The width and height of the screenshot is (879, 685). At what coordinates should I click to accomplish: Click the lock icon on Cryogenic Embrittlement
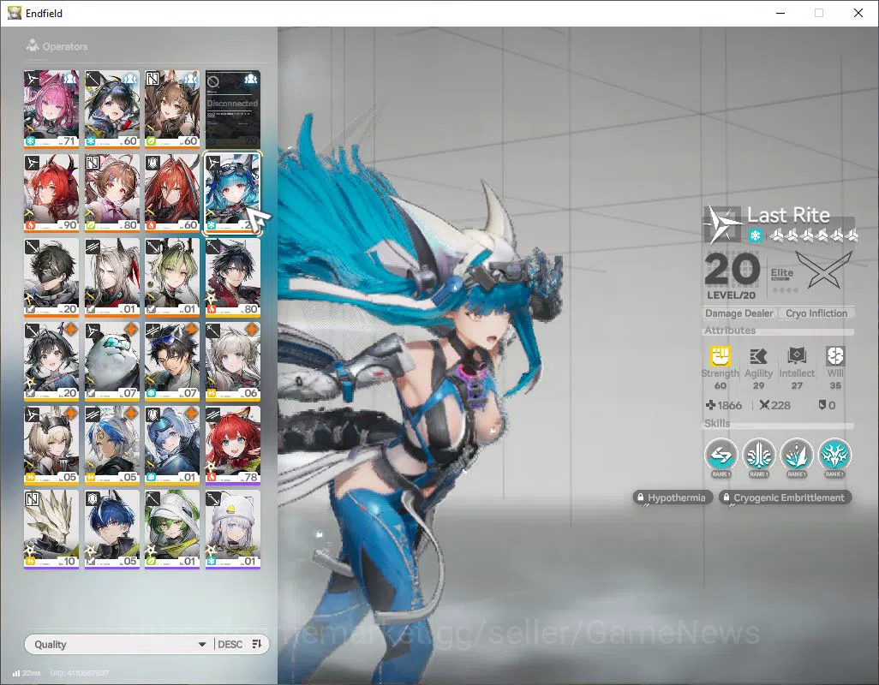pos(726,497)
